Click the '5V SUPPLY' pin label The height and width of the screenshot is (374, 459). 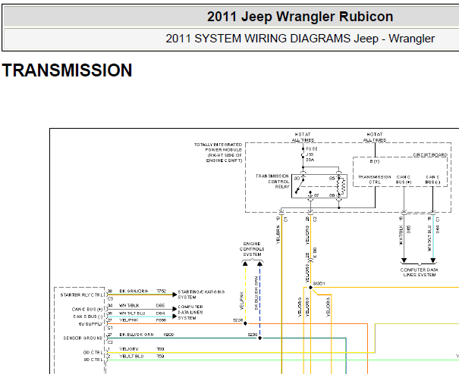(91, 324)
